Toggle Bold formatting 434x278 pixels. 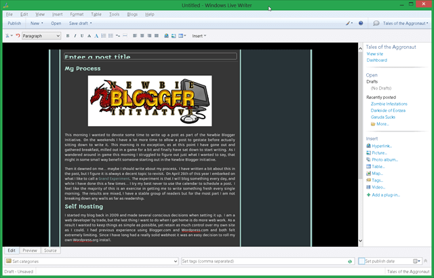point(68,36)
